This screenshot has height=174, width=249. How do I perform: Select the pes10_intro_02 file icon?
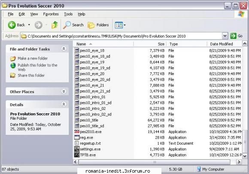(x=77, y=109)
